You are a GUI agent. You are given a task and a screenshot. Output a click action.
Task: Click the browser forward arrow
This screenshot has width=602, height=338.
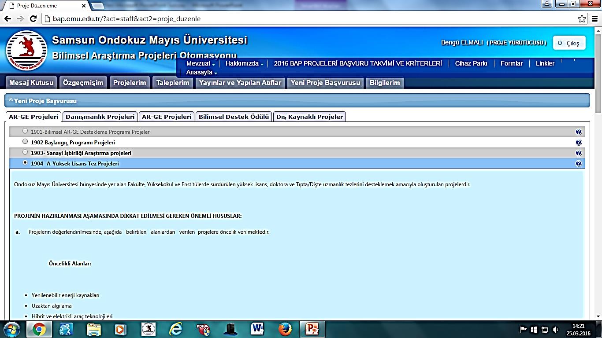click(x=20, y=19)
